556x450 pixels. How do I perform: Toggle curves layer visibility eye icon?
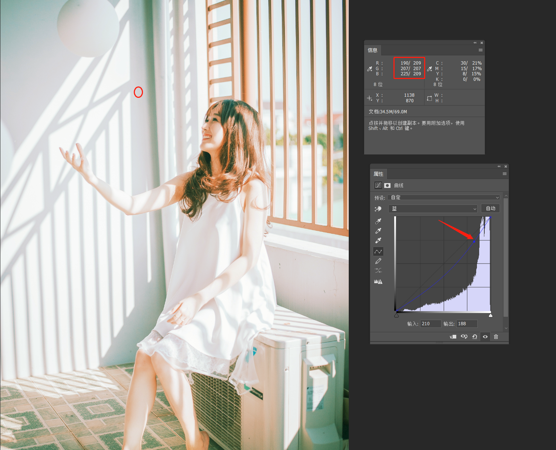coord(485,337)
